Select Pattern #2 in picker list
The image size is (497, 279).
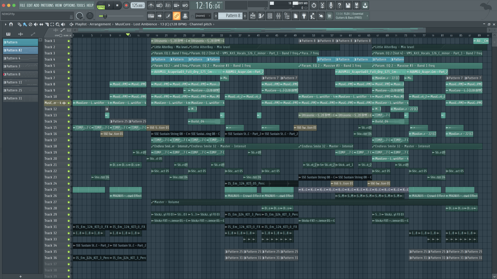point(20,50)
